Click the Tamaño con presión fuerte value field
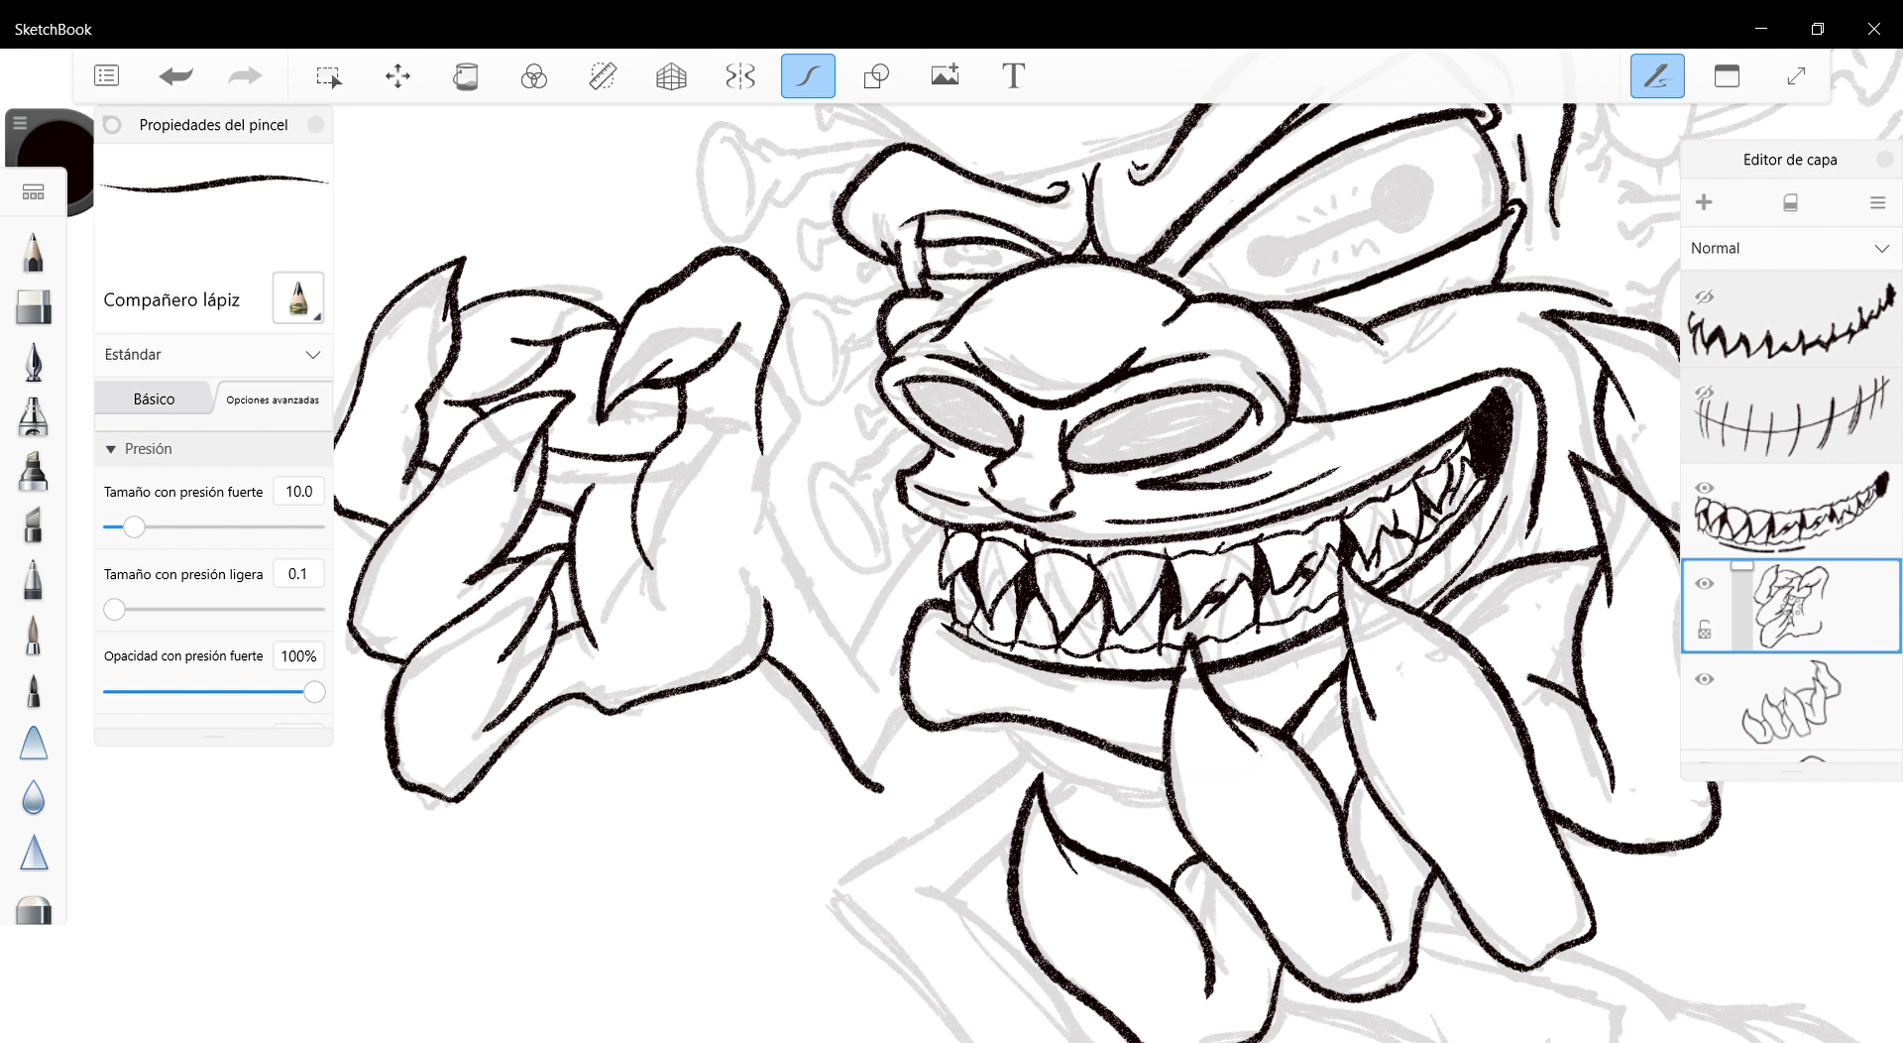Viewport: 1903px width, 1043px height. tap(298, 492)
